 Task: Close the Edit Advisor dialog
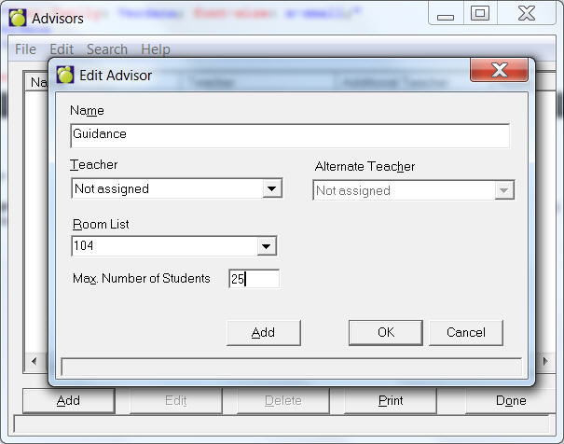(x=500, y=71)
